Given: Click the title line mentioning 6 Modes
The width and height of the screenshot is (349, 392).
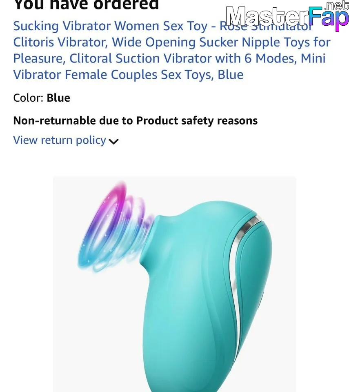Looking at the screenshot, I should coord(169,58).
